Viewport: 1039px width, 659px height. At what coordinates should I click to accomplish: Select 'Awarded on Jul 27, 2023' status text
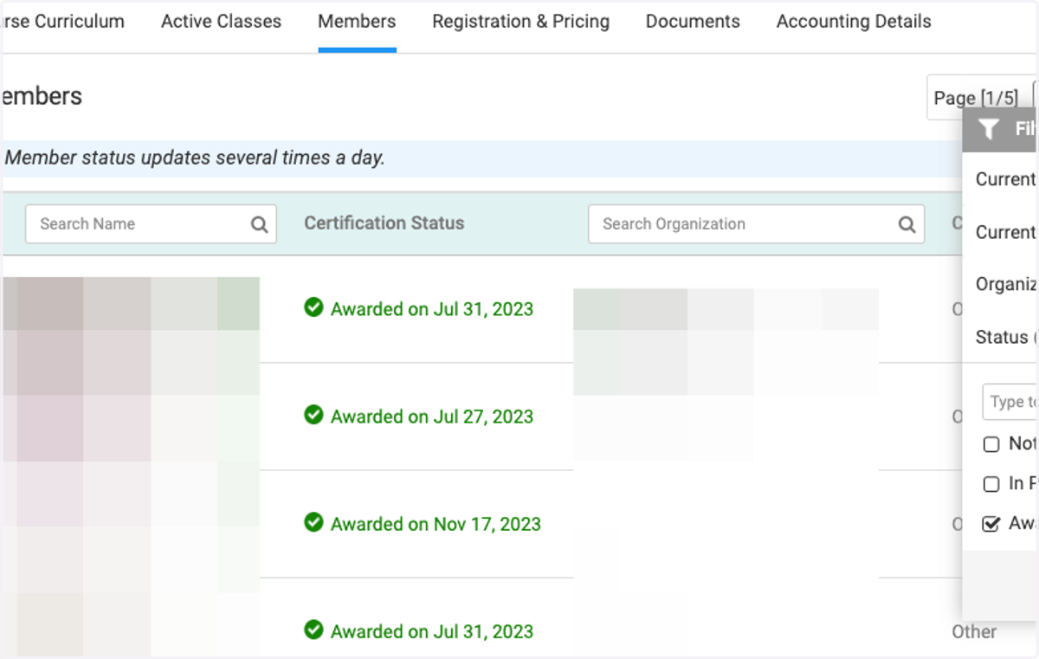[432, 417]
